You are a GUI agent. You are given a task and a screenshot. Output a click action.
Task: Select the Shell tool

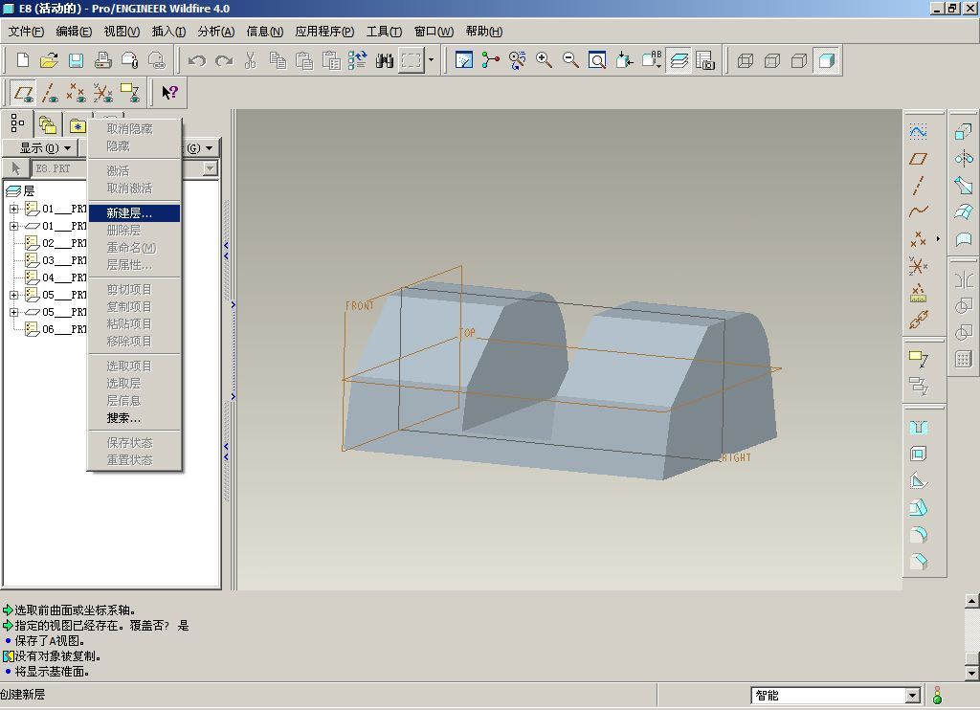pos(918,455)
